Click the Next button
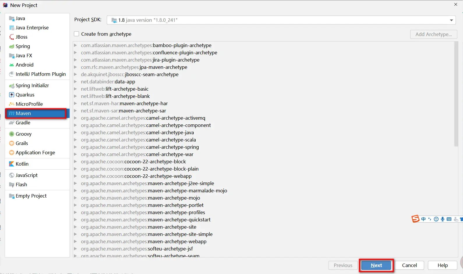Viewport: 463px width, 274px height. [376, 265]
